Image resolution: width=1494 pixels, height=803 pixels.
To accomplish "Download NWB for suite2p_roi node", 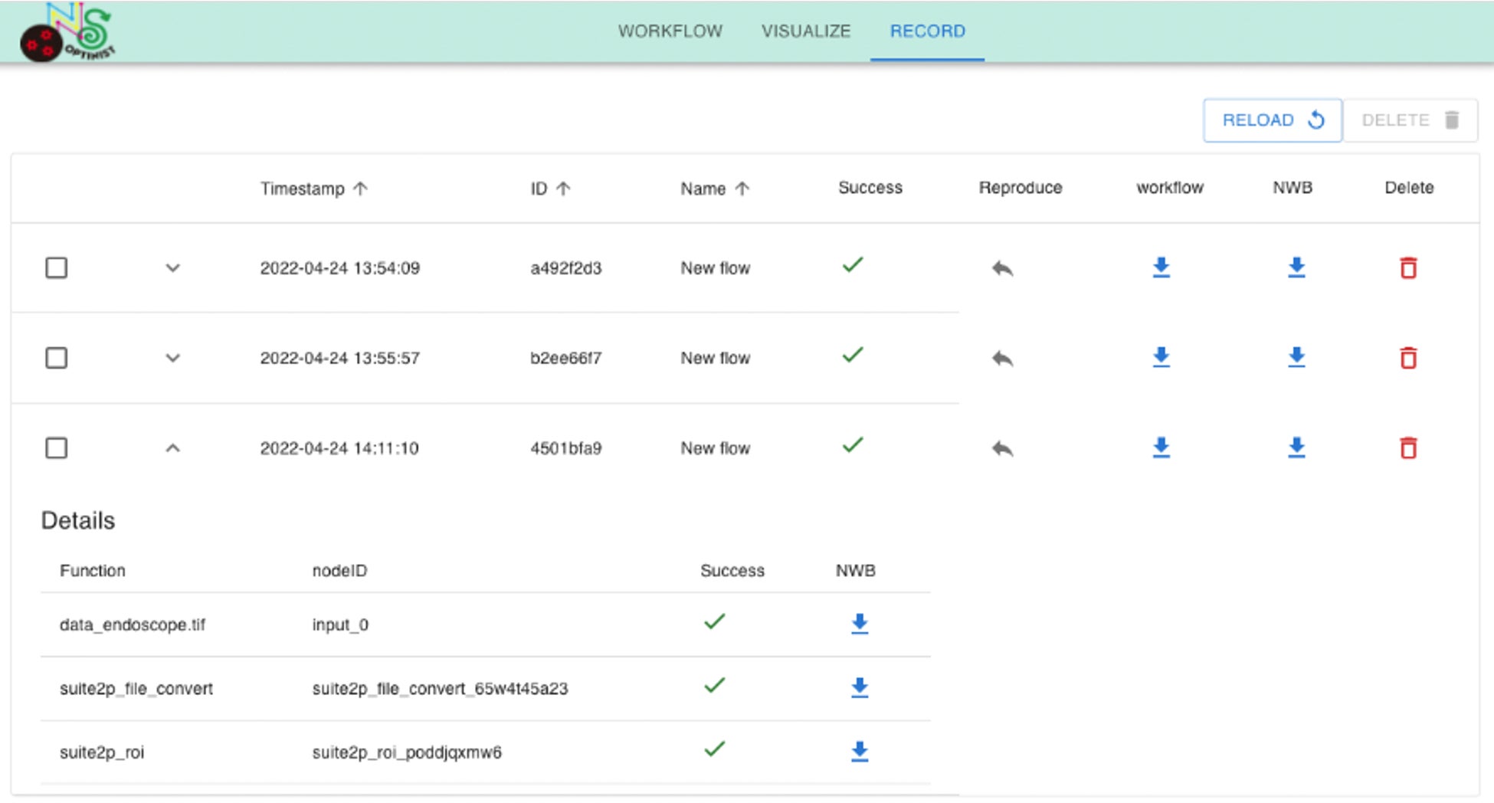I will pos(860,752).
